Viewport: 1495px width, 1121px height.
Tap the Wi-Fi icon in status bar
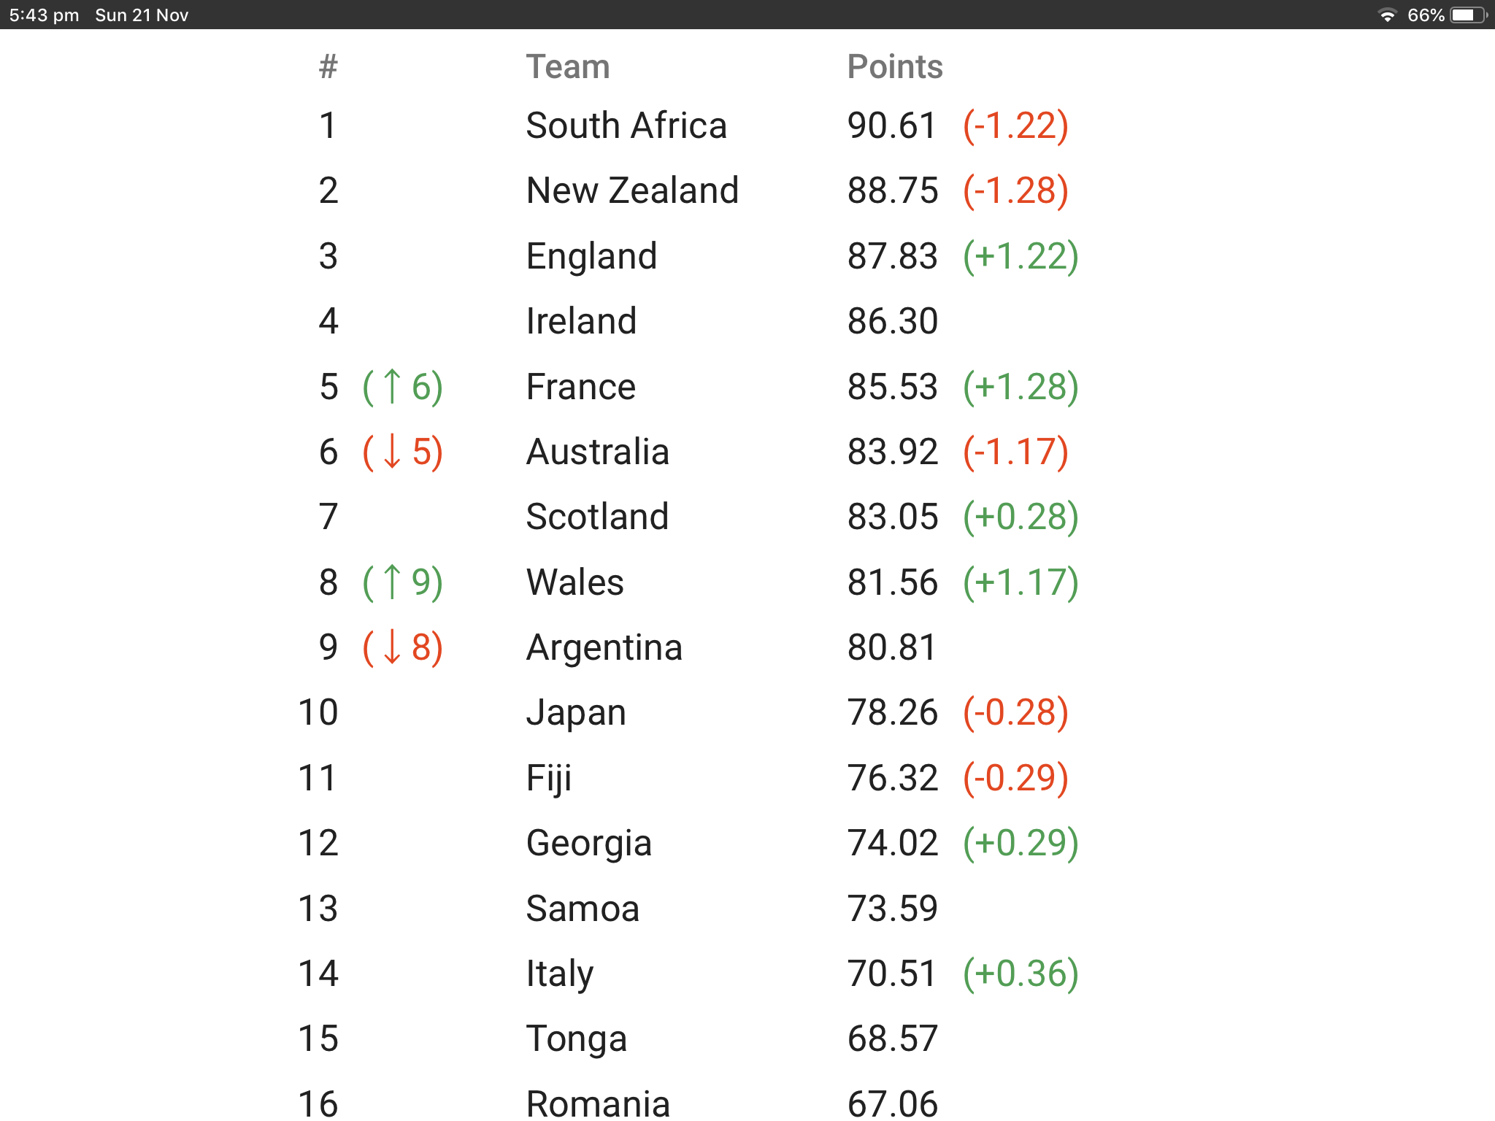1387,15
